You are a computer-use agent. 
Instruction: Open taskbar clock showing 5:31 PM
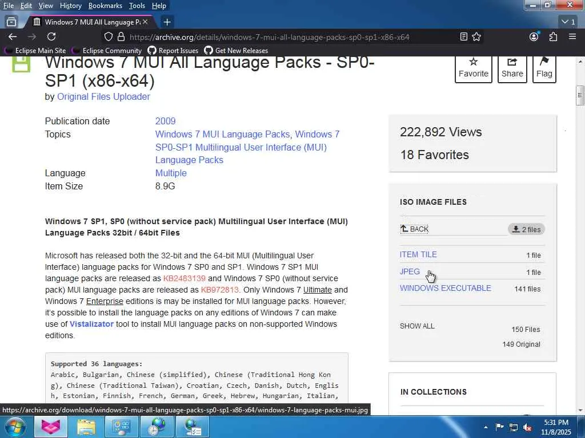(556, 427)
